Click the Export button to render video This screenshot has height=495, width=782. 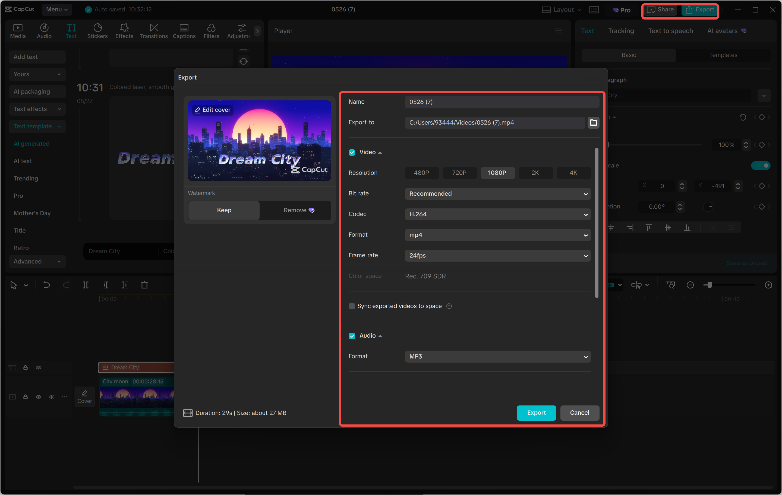(x=536, y=412)
